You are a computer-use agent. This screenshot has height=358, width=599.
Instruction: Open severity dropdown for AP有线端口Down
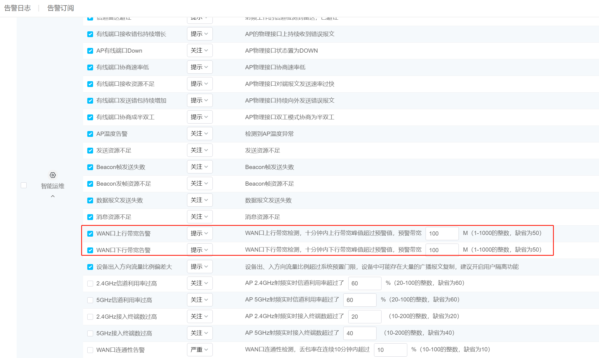pyautogui.click(x=199, y=50)
